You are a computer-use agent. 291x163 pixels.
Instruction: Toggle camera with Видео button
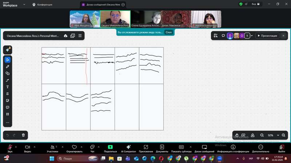(27, 149)
